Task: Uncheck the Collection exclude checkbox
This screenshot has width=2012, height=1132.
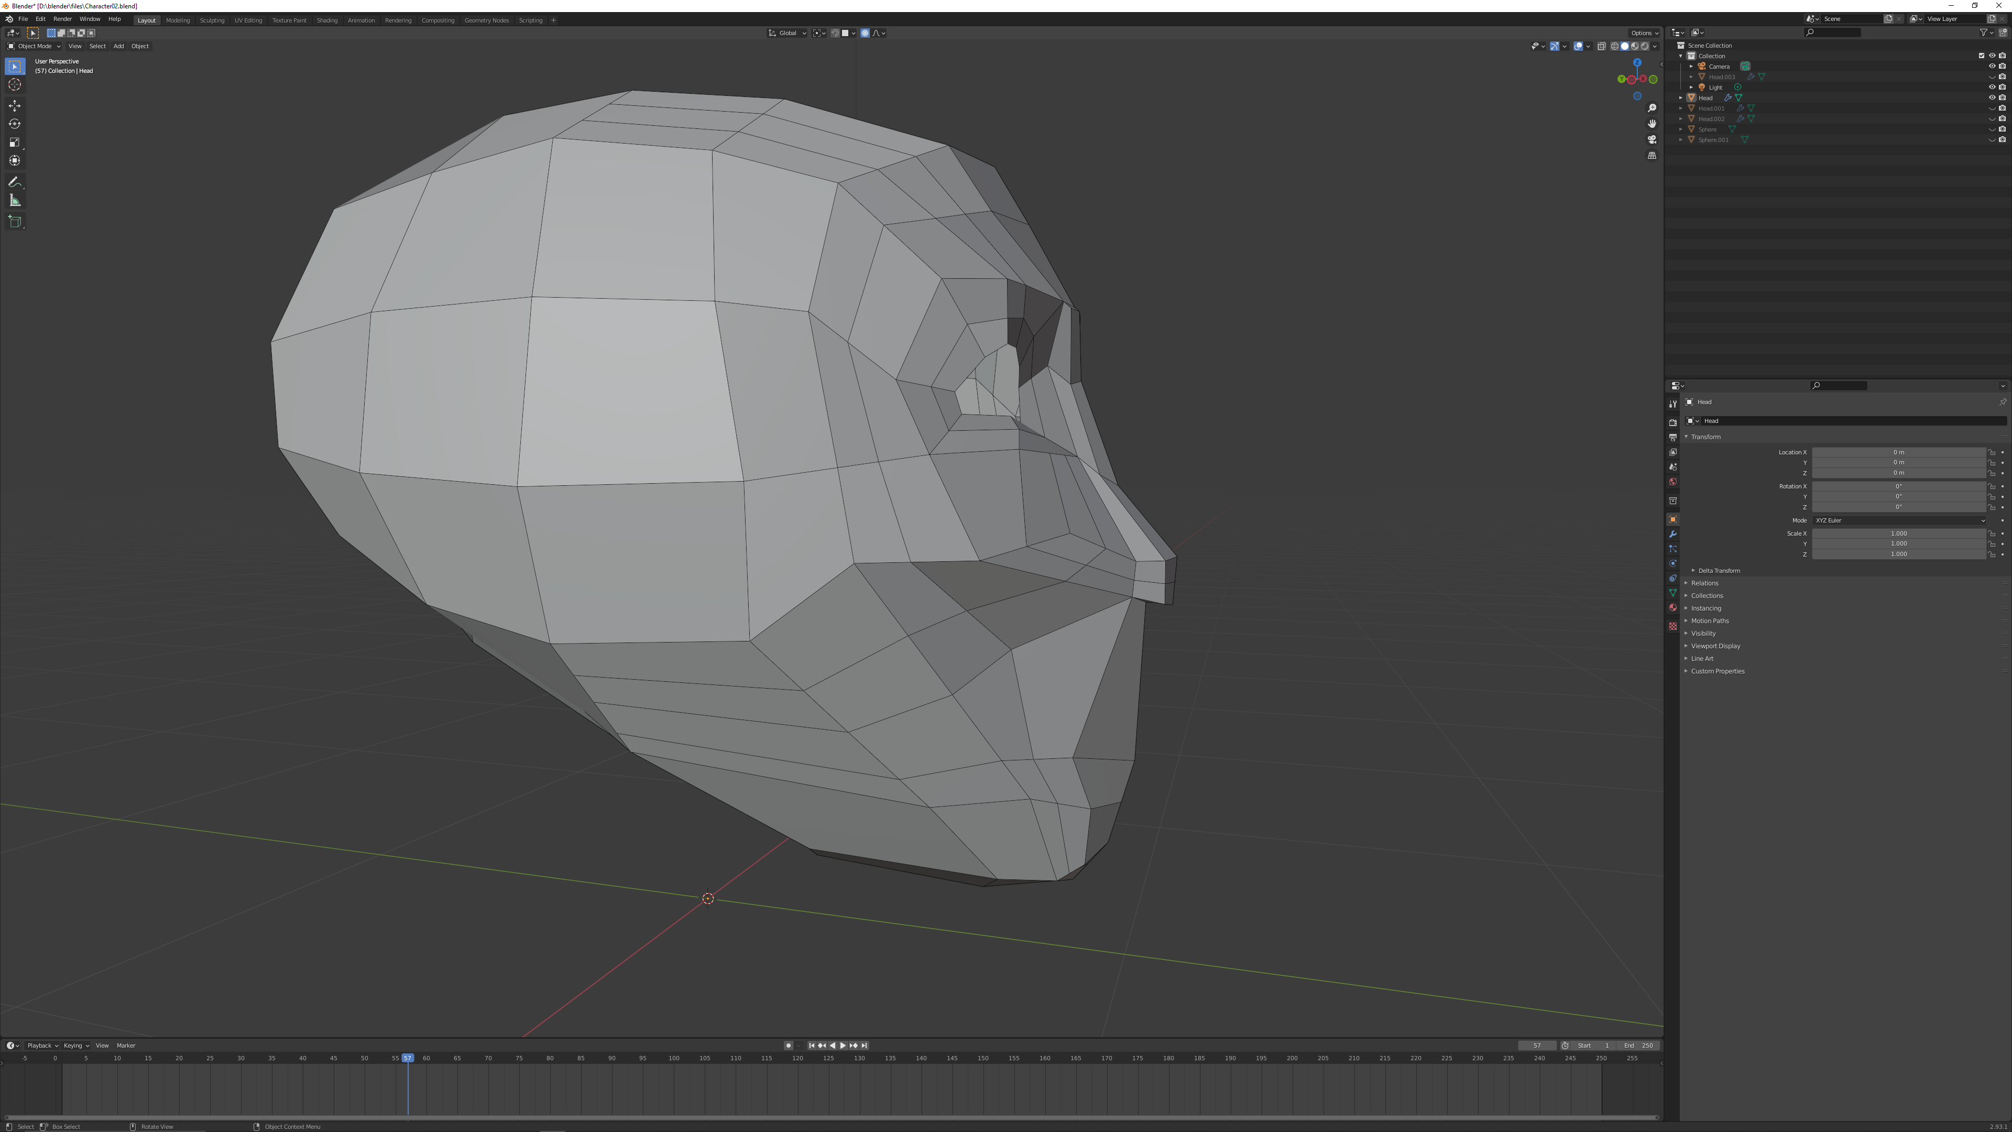Action: click(x=1982, y=56)
